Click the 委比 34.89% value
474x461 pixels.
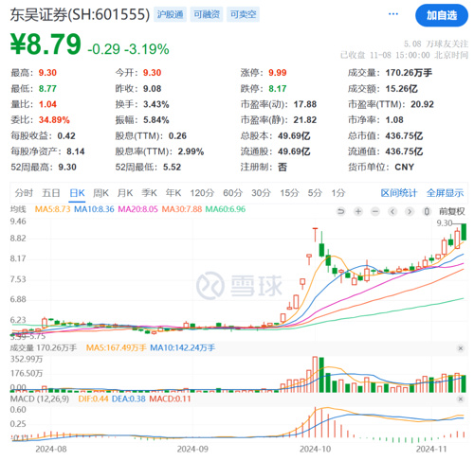54,120
